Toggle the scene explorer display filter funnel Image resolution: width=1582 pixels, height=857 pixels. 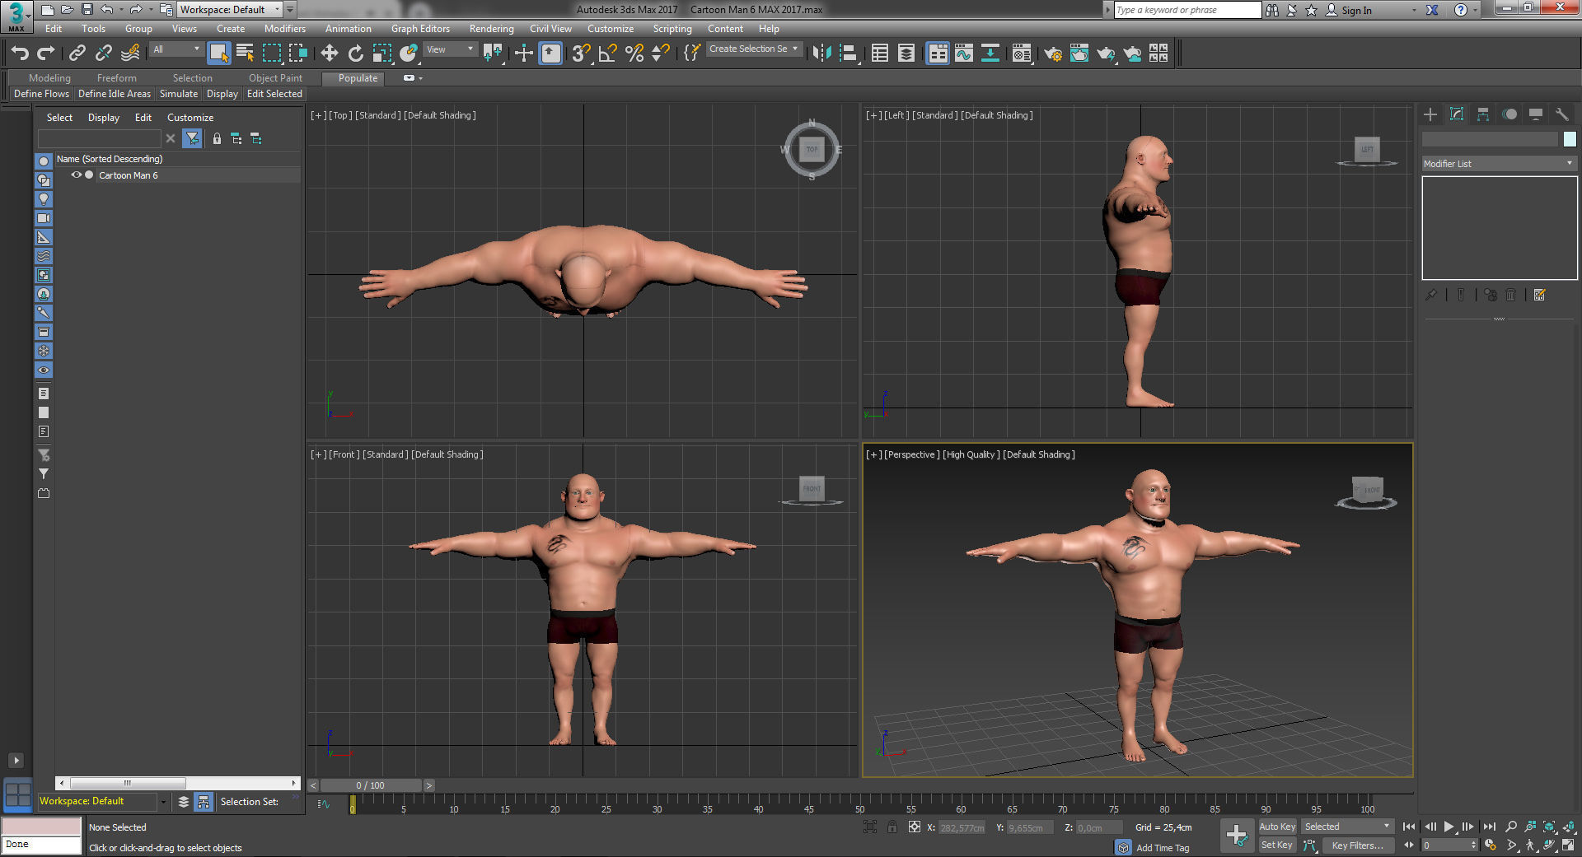tap(192, 138)
